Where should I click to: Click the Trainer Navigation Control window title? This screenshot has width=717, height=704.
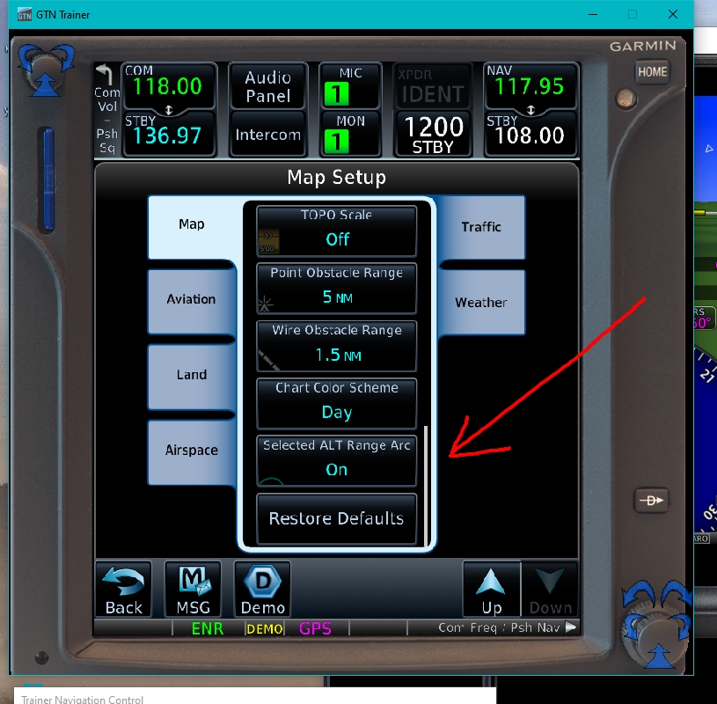point(83,699)
